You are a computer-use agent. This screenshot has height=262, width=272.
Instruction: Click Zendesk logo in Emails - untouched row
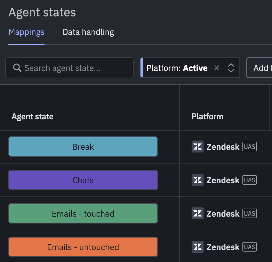coord(197,247)
